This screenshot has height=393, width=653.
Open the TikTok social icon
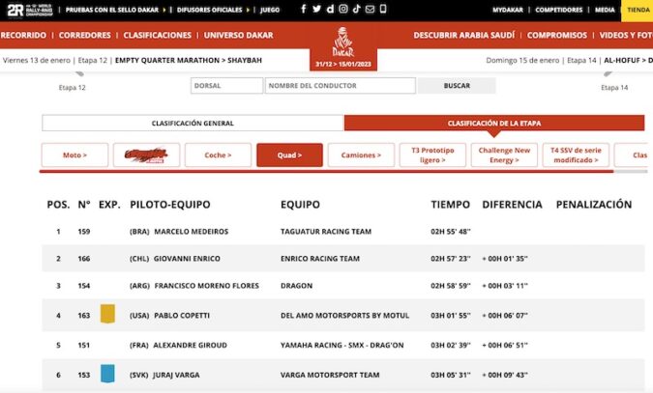356,9
